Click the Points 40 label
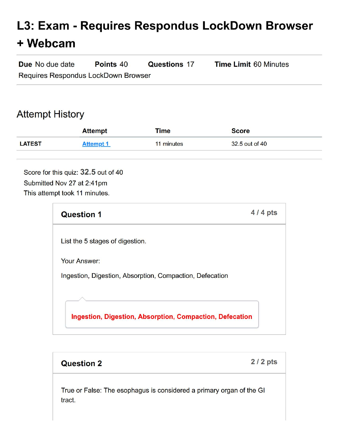The image size is (338, 437). (x=111, y=64)
